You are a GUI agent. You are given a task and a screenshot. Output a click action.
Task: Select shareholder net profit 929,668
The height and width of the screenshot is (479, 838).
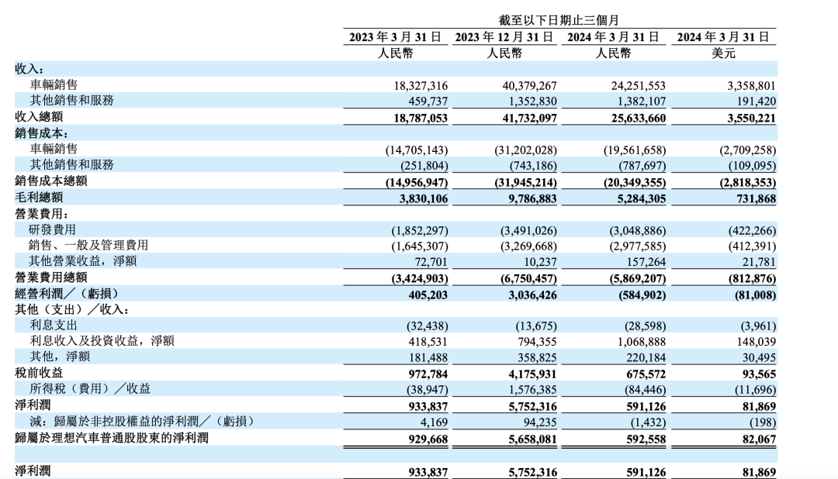click(428, 439)
